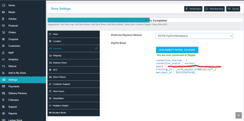
Task: Click the Verification button
Action: 193,9
